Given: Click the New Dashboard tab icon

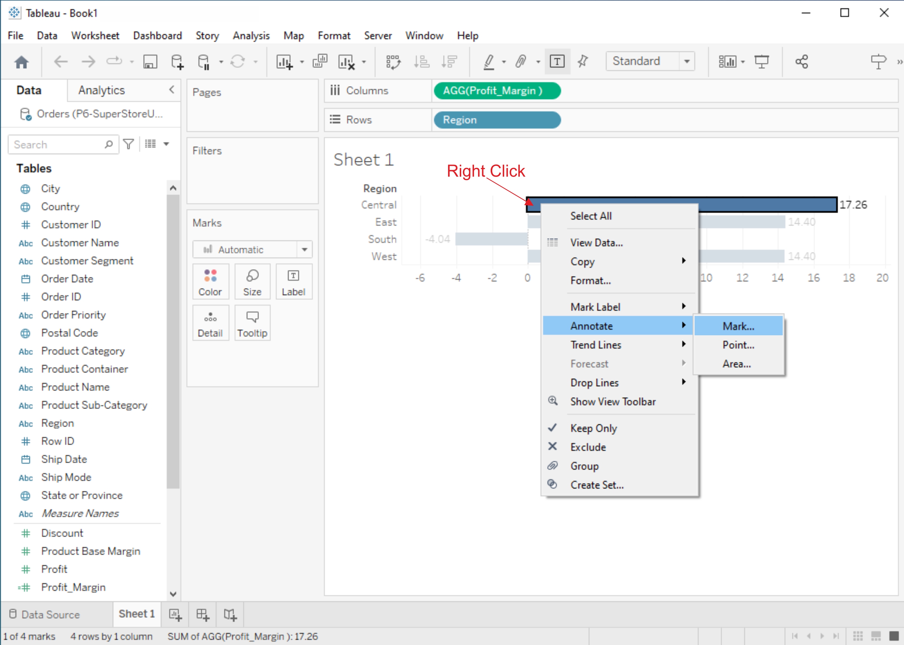Looking at the screenshot, I should coord(203,615).
